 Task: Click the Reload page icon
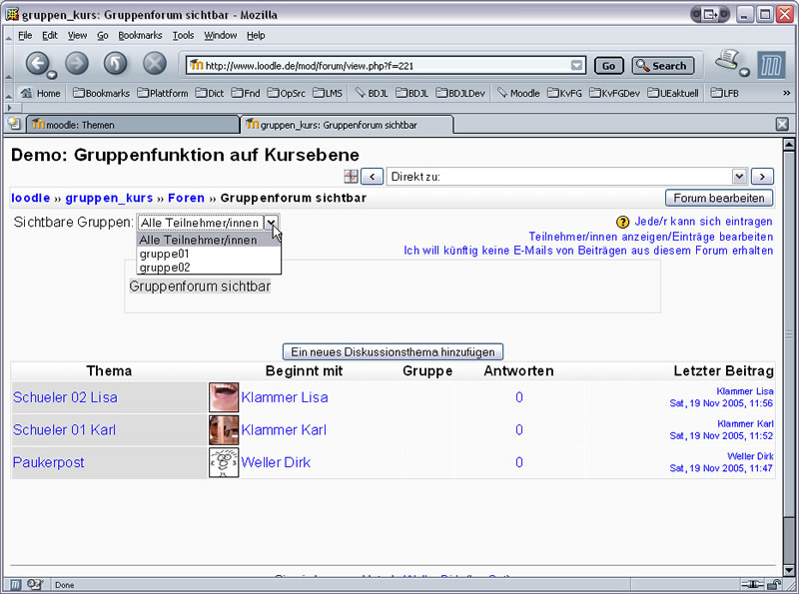[116, 65]
